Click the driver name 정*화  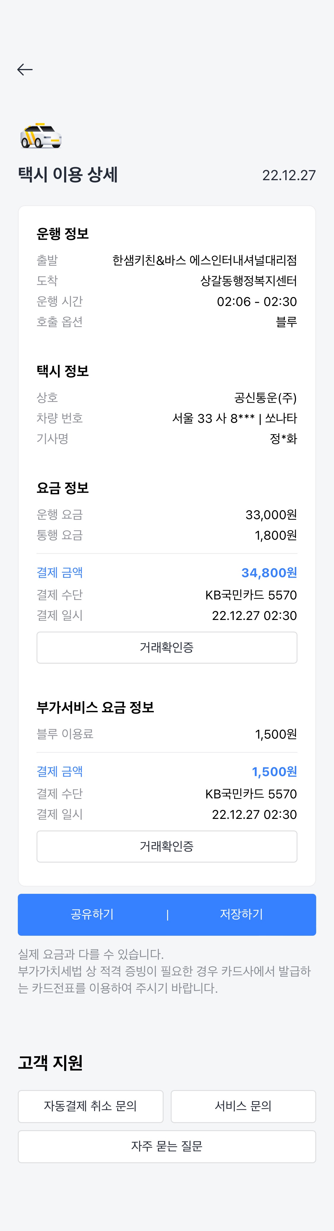point(284,439)
